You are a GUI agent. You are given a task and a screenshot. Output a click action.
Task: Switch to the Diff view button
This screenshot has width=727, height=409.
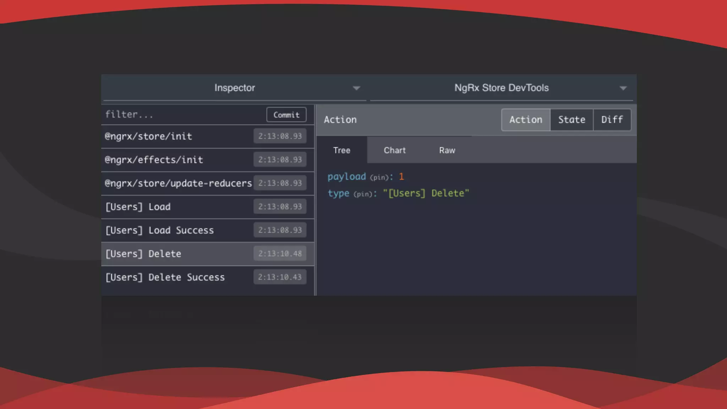coord(612,120)
